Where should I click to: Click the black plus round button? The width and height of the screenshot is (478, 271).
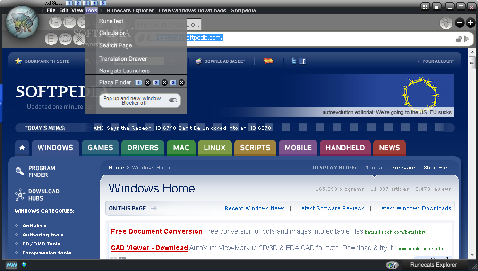(x=471, y=23)
